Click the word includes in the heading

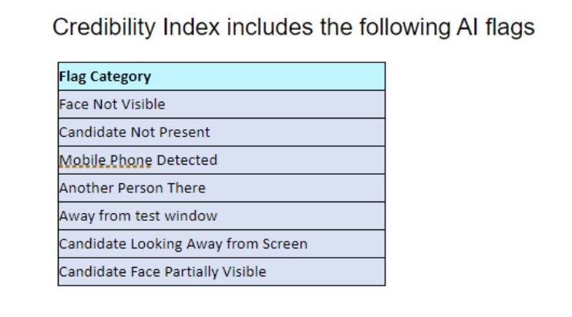pyautogui.click(x=270, y=27)
